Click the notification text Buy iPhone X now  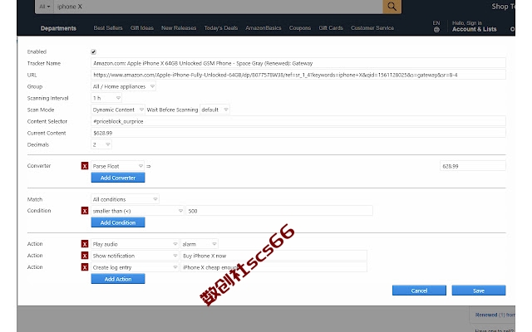pyautogui.click(x=273, y=256)
